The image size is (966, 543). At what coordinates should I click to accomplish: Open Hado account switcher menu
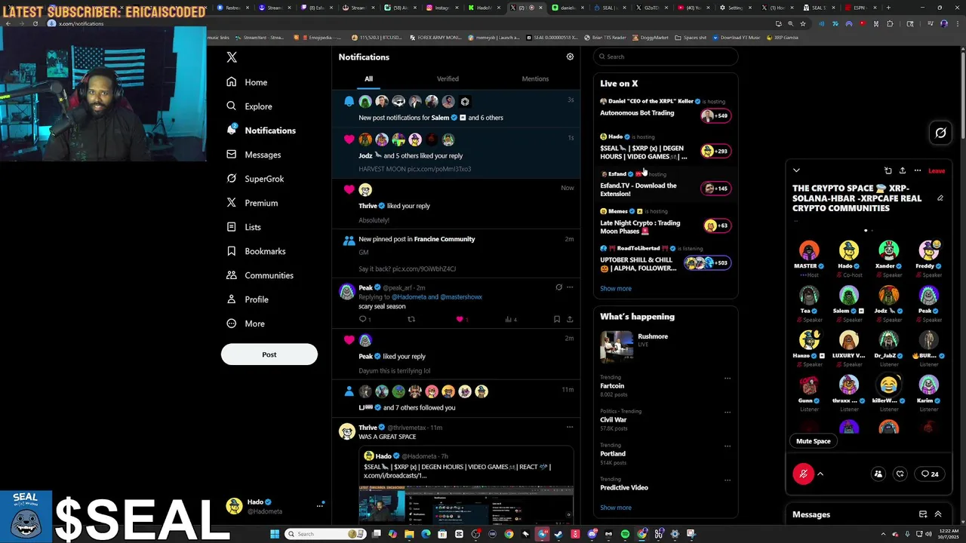tap(275, 507)
